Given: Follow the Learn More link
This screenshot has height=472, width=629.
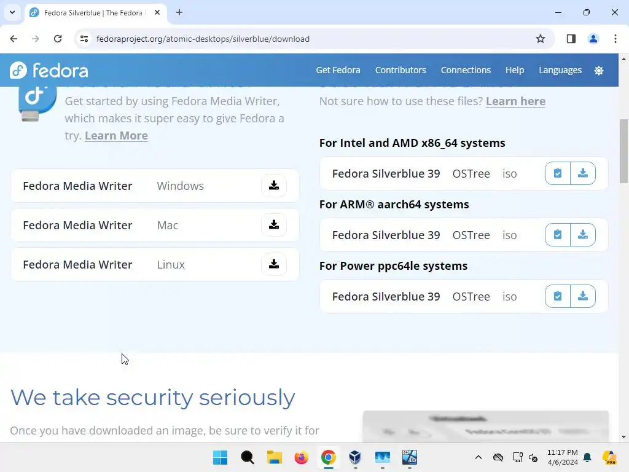Looking at the screenshot, I should click(116, 136).
